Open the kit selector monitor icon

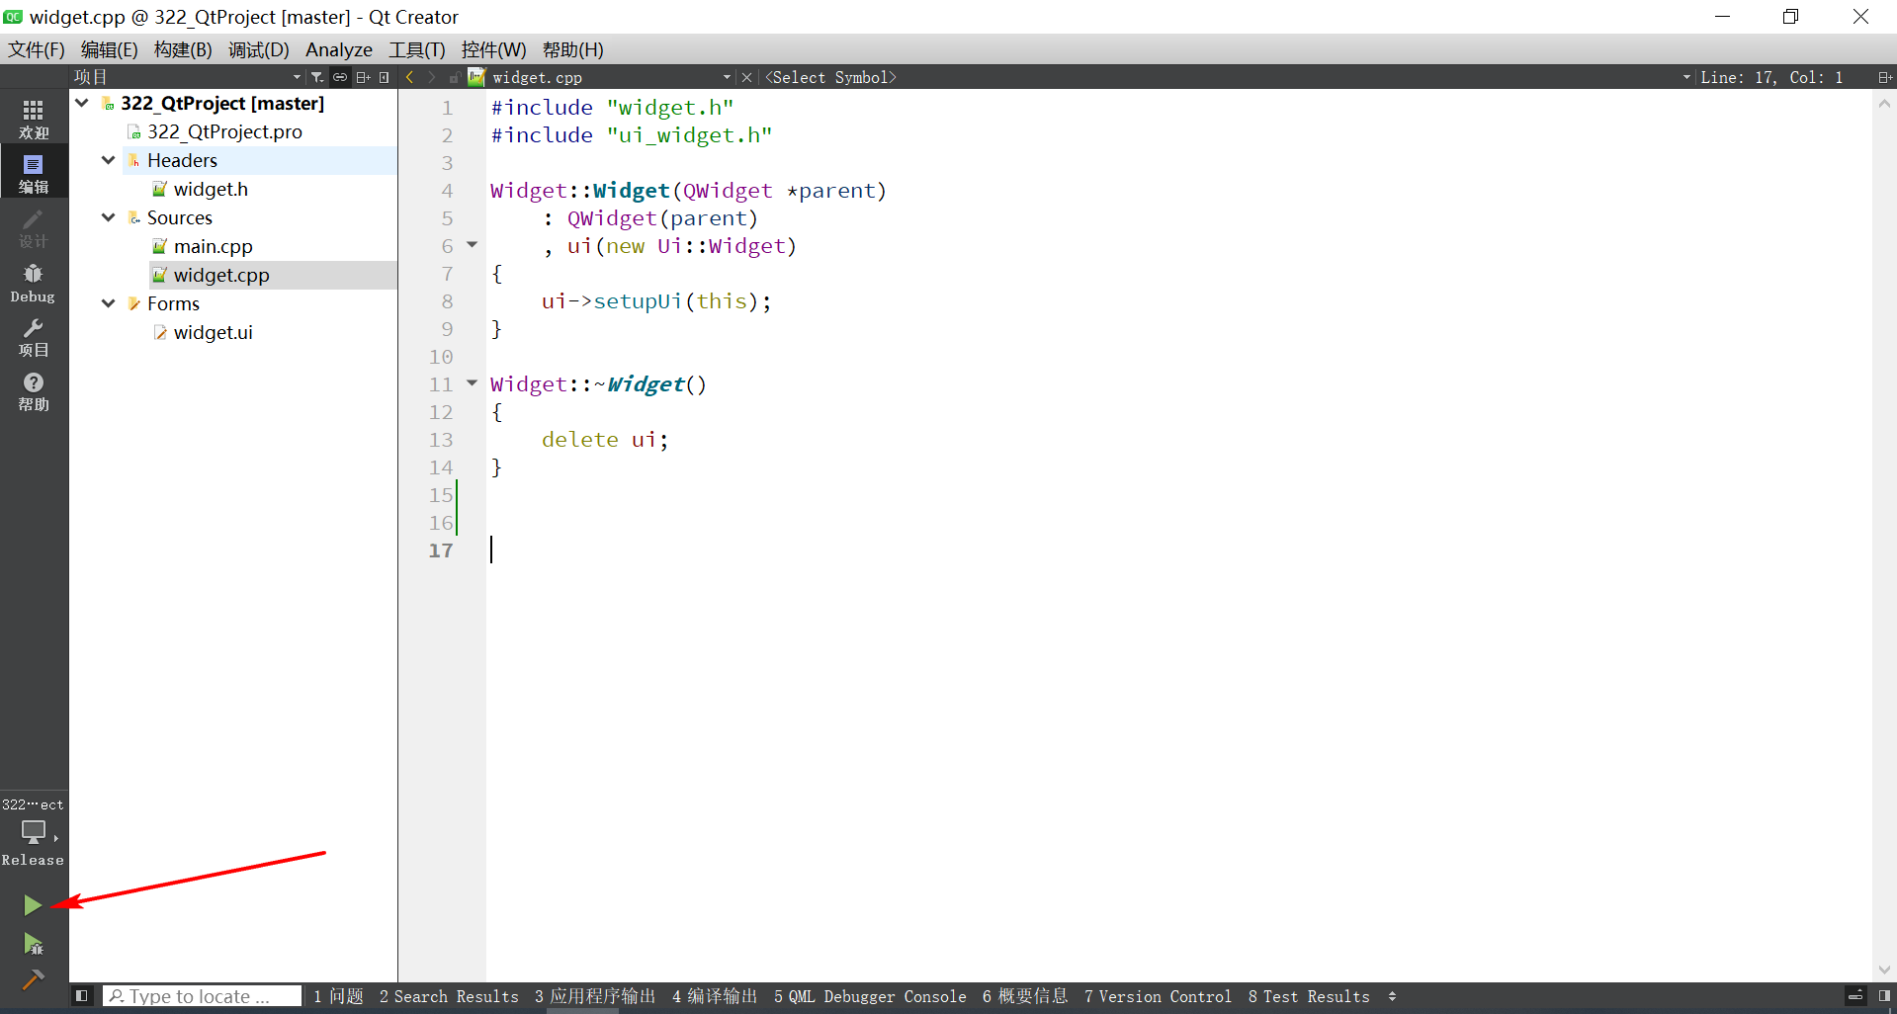[34, 832]
